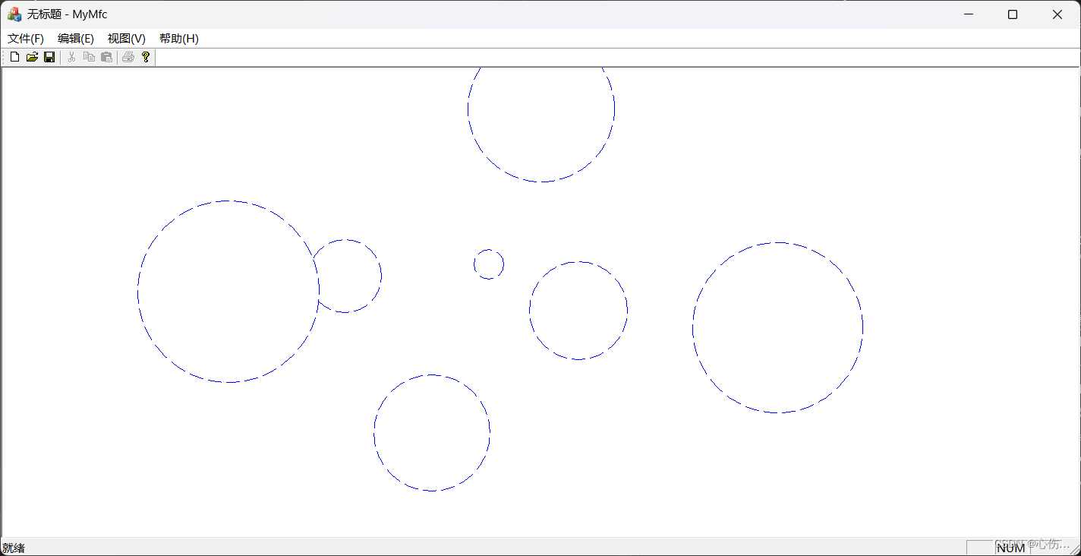The image size is (1081, 556).
Task: Close the MyMfc window
Action: [1057, 14]
